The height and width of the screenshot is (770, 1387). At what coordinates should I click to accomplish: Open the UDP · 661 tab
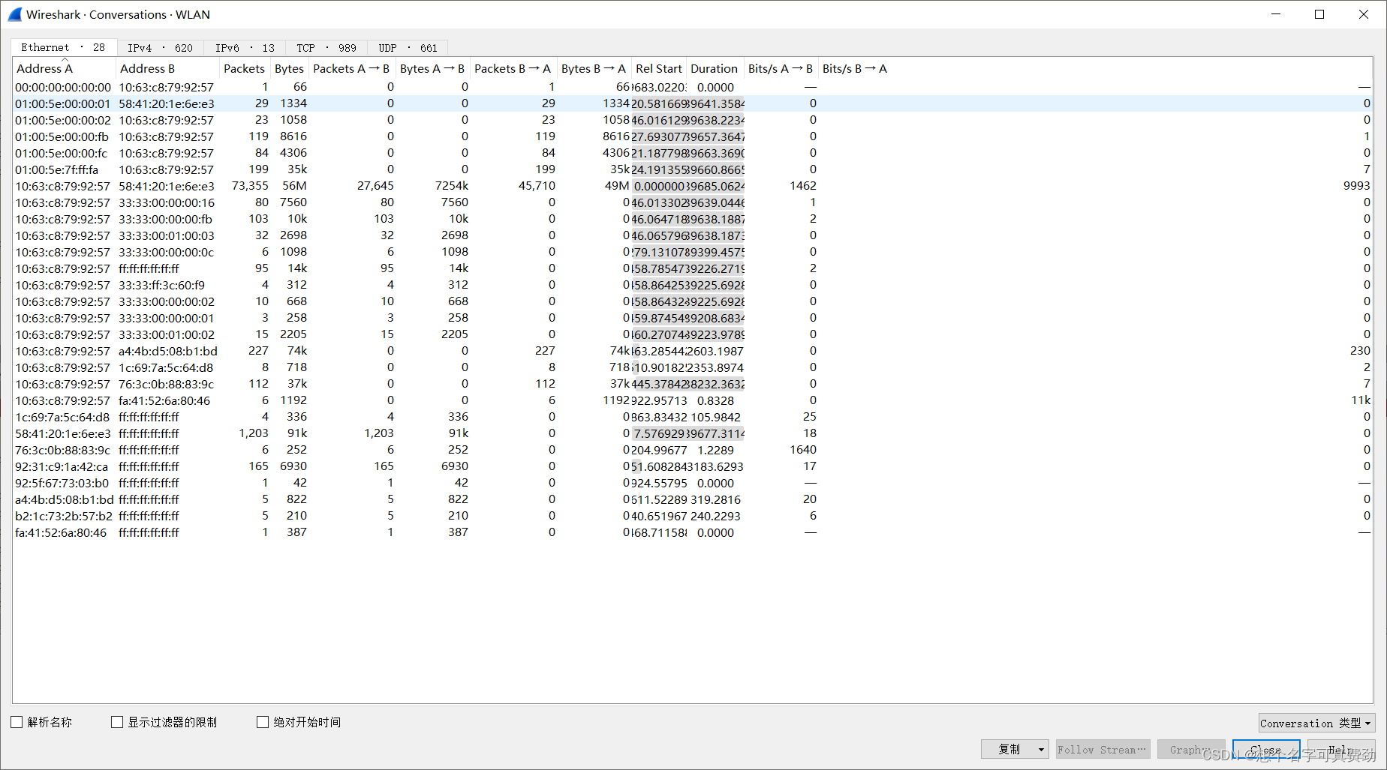(408, 48)
